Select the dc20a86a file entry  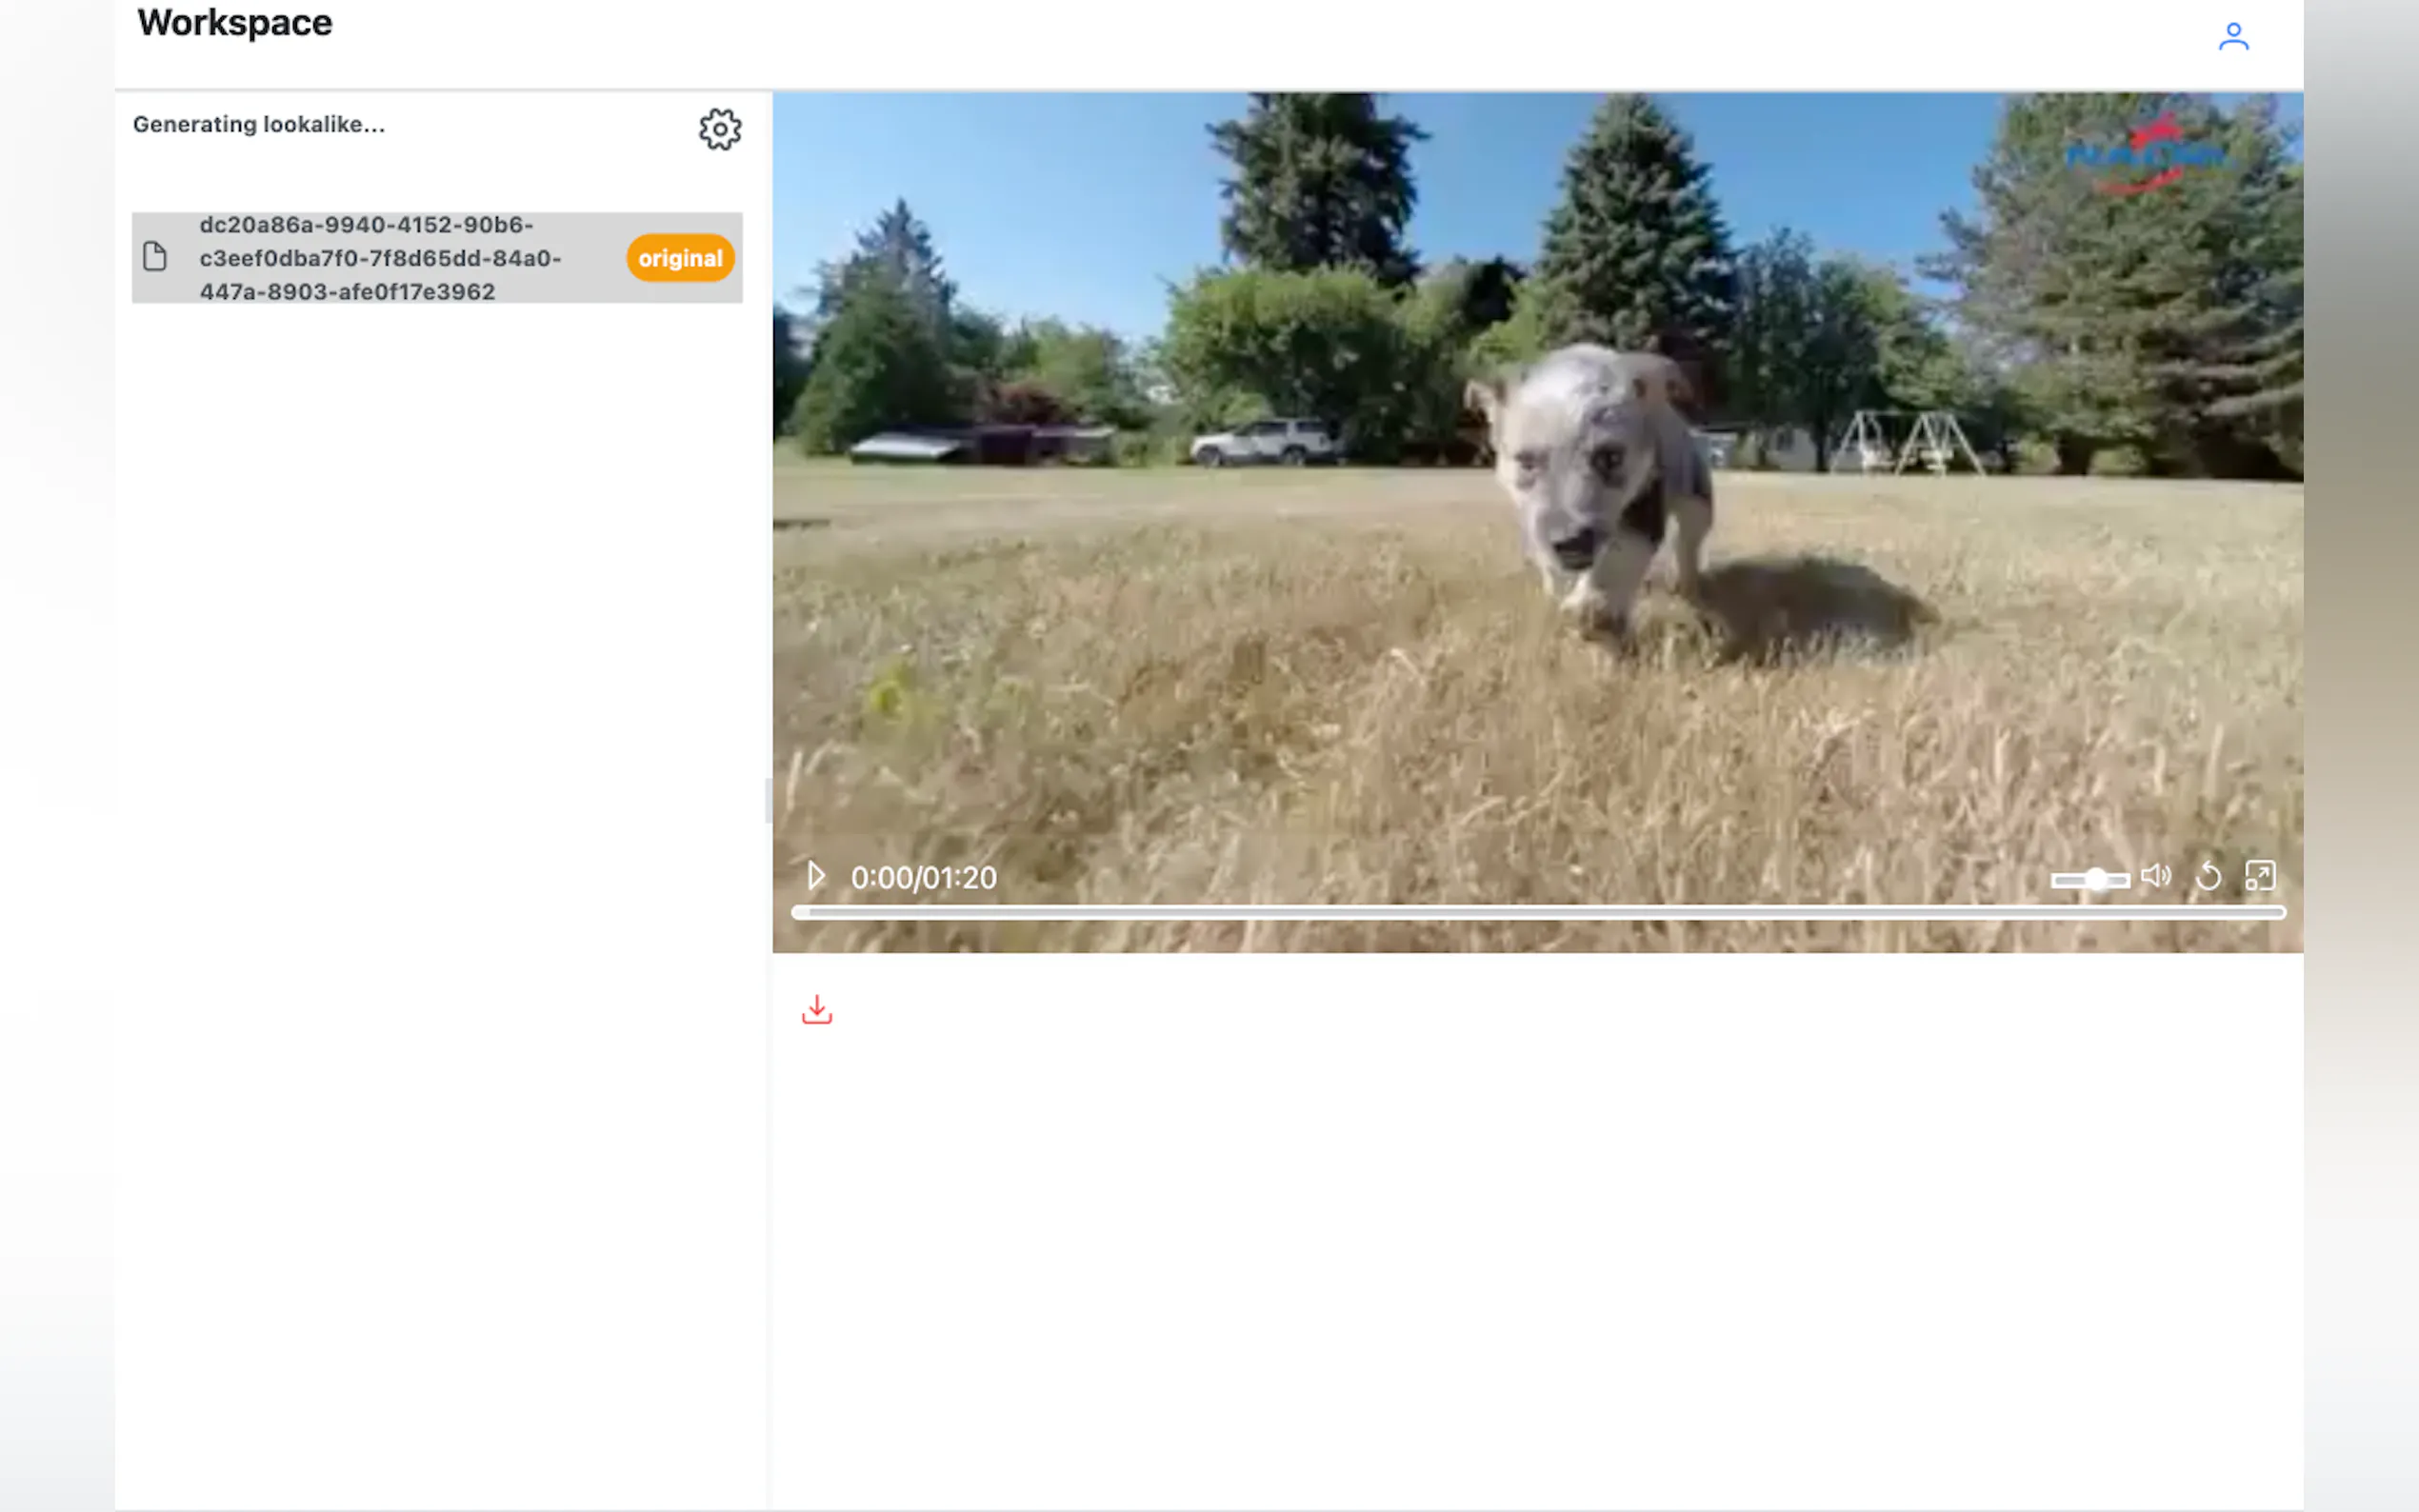(x=380, y=258)
